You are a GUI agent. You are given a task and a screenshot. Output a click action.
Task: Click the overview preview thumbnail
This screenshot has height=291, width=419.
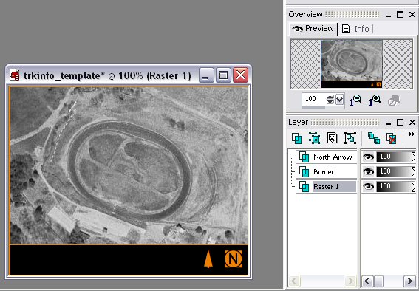tap(352, 64)
